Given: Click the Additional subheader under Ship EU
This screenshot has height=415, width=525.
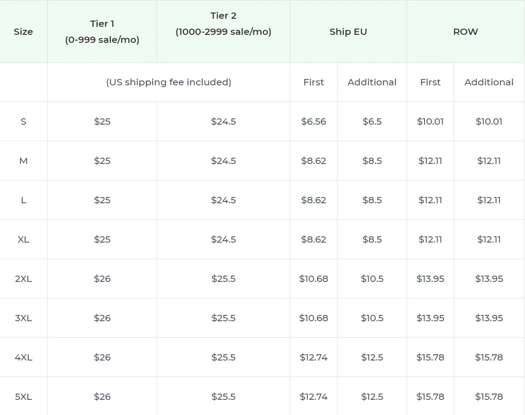Looking at the screenshot, I should click(372, 82).
